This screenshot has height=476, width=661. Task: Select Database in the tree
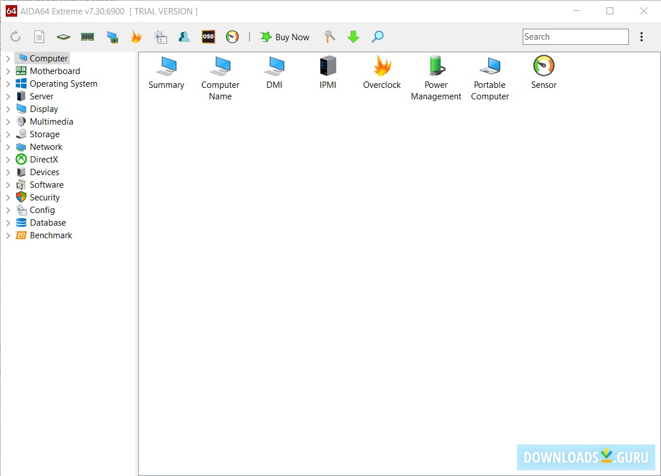(41, 223)
